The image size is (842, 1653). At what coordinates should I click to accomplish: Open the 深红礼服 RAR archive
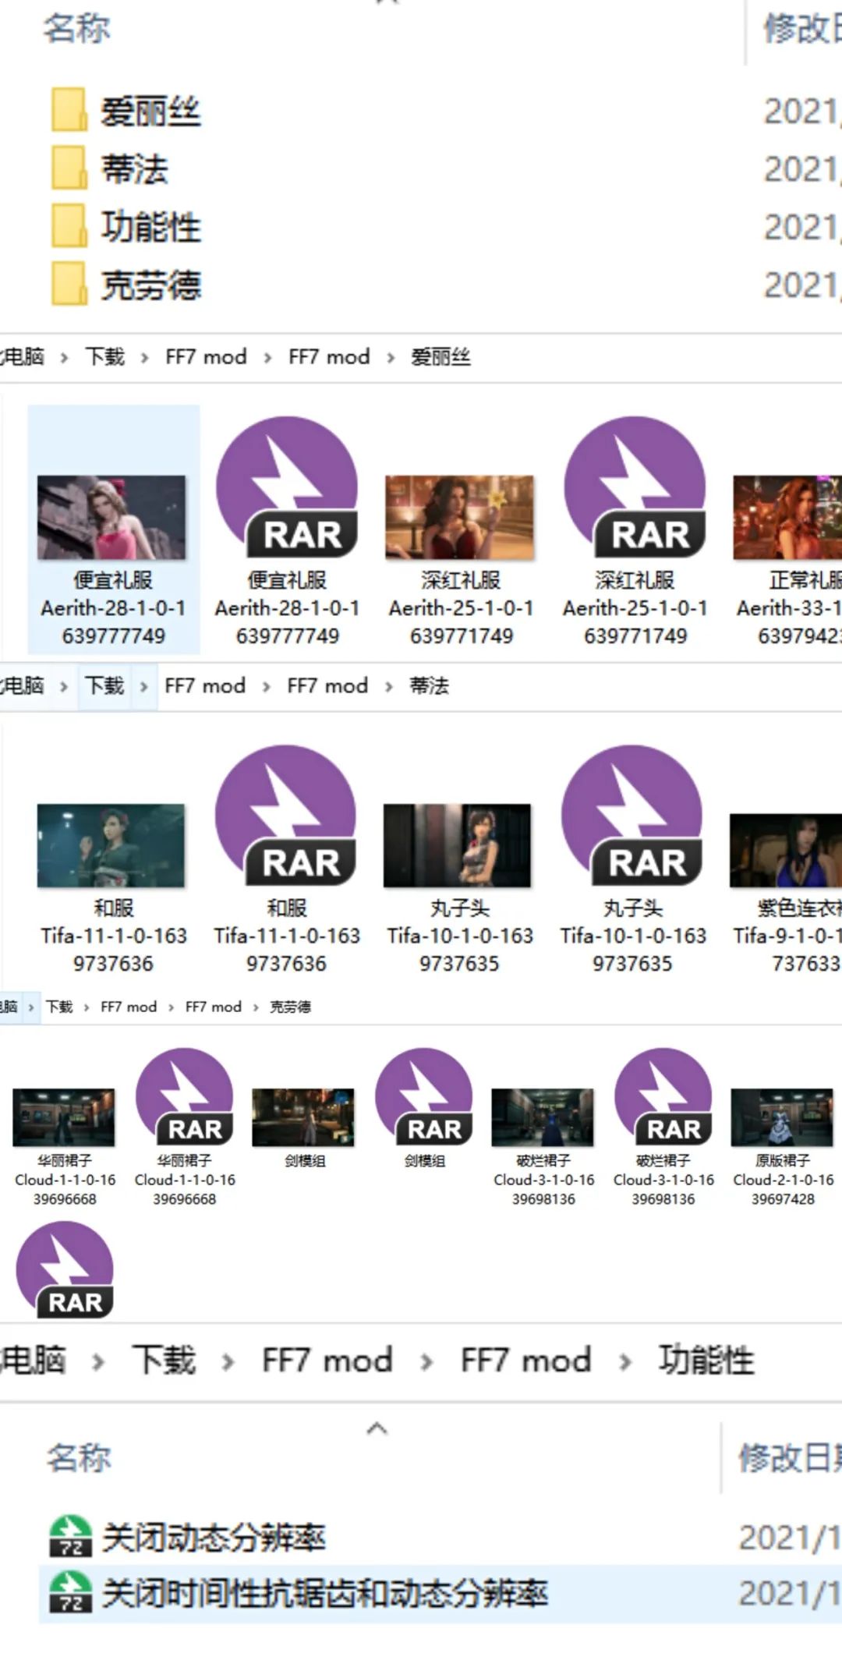[635, 487]
